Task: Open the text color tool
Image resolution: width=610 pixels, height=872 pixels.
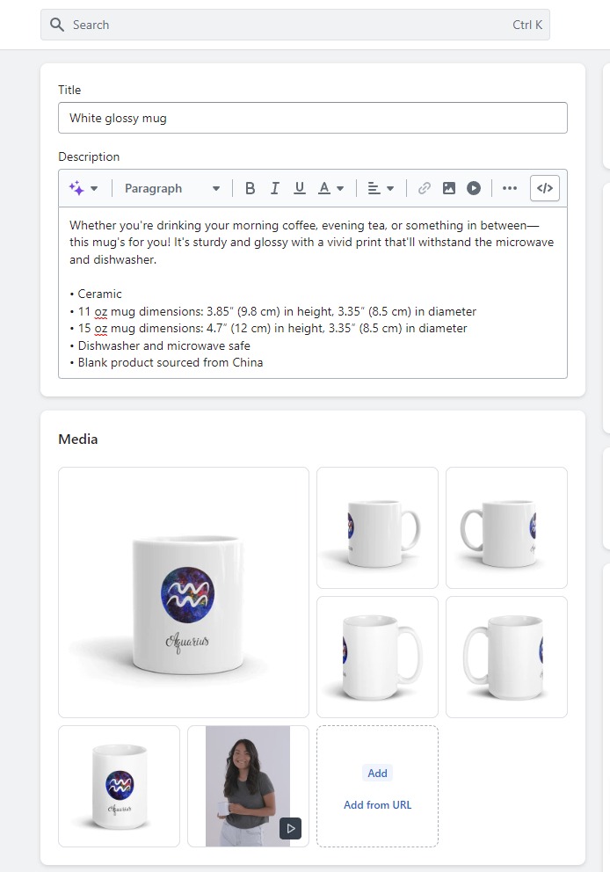Action: (324, 188)
